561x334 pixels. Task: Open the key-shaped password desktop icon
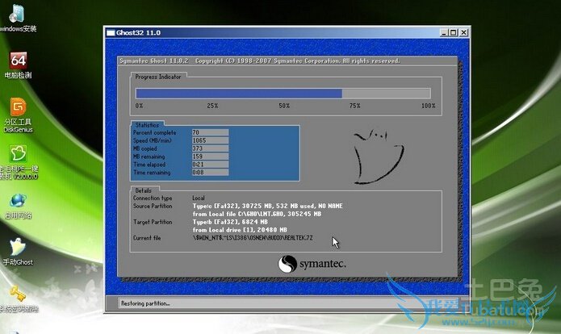(18, 299)
